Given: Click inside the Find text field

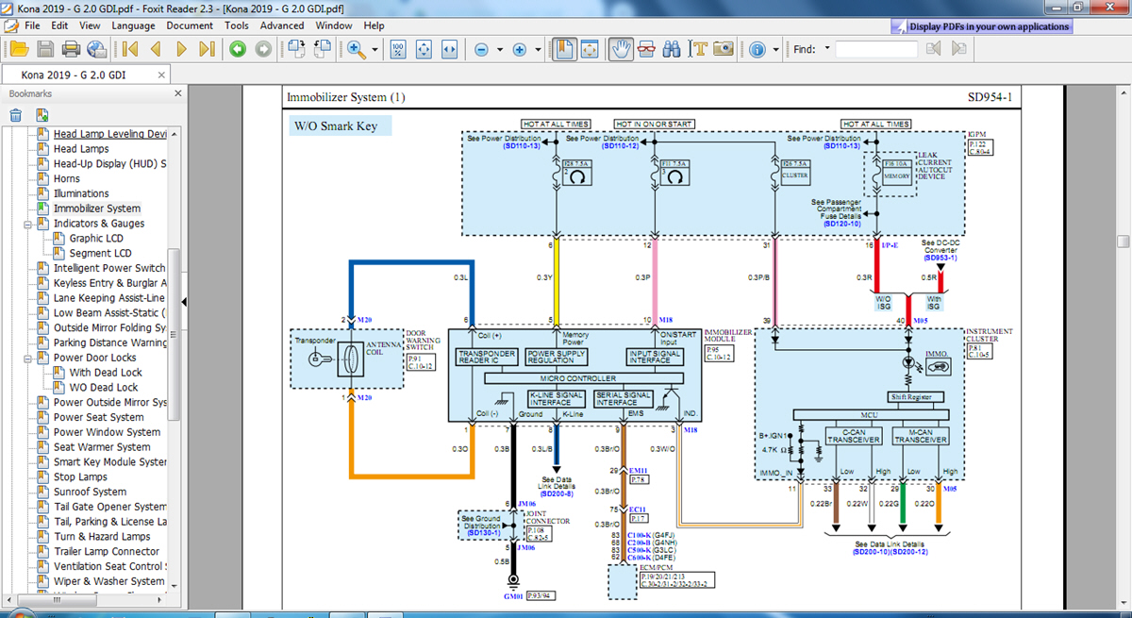Looking at the screenshot, I should point(875,49).
